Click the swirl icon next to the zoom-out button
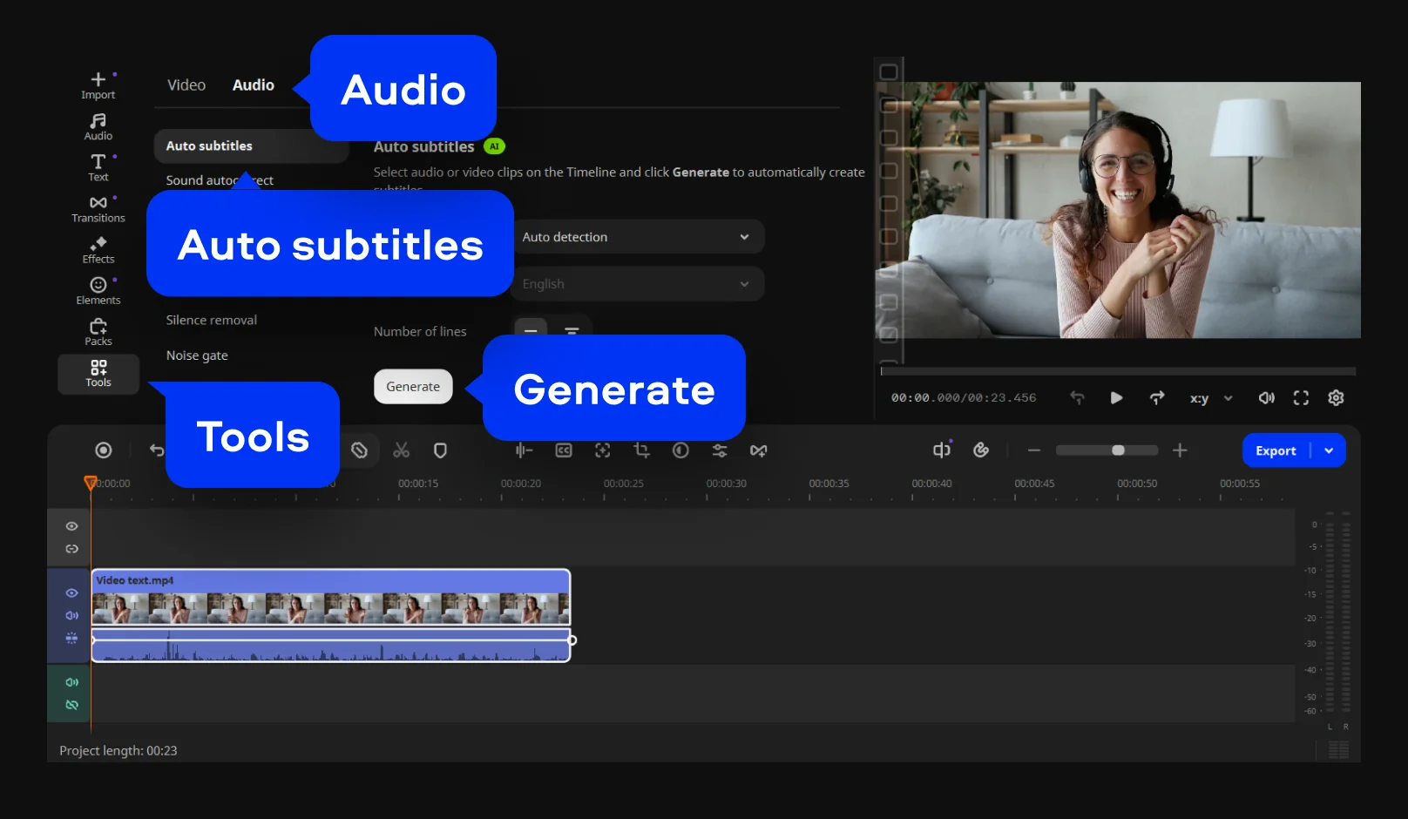Image resolution: width=1408 pixels, height=819 pixels. coord(981,450)
